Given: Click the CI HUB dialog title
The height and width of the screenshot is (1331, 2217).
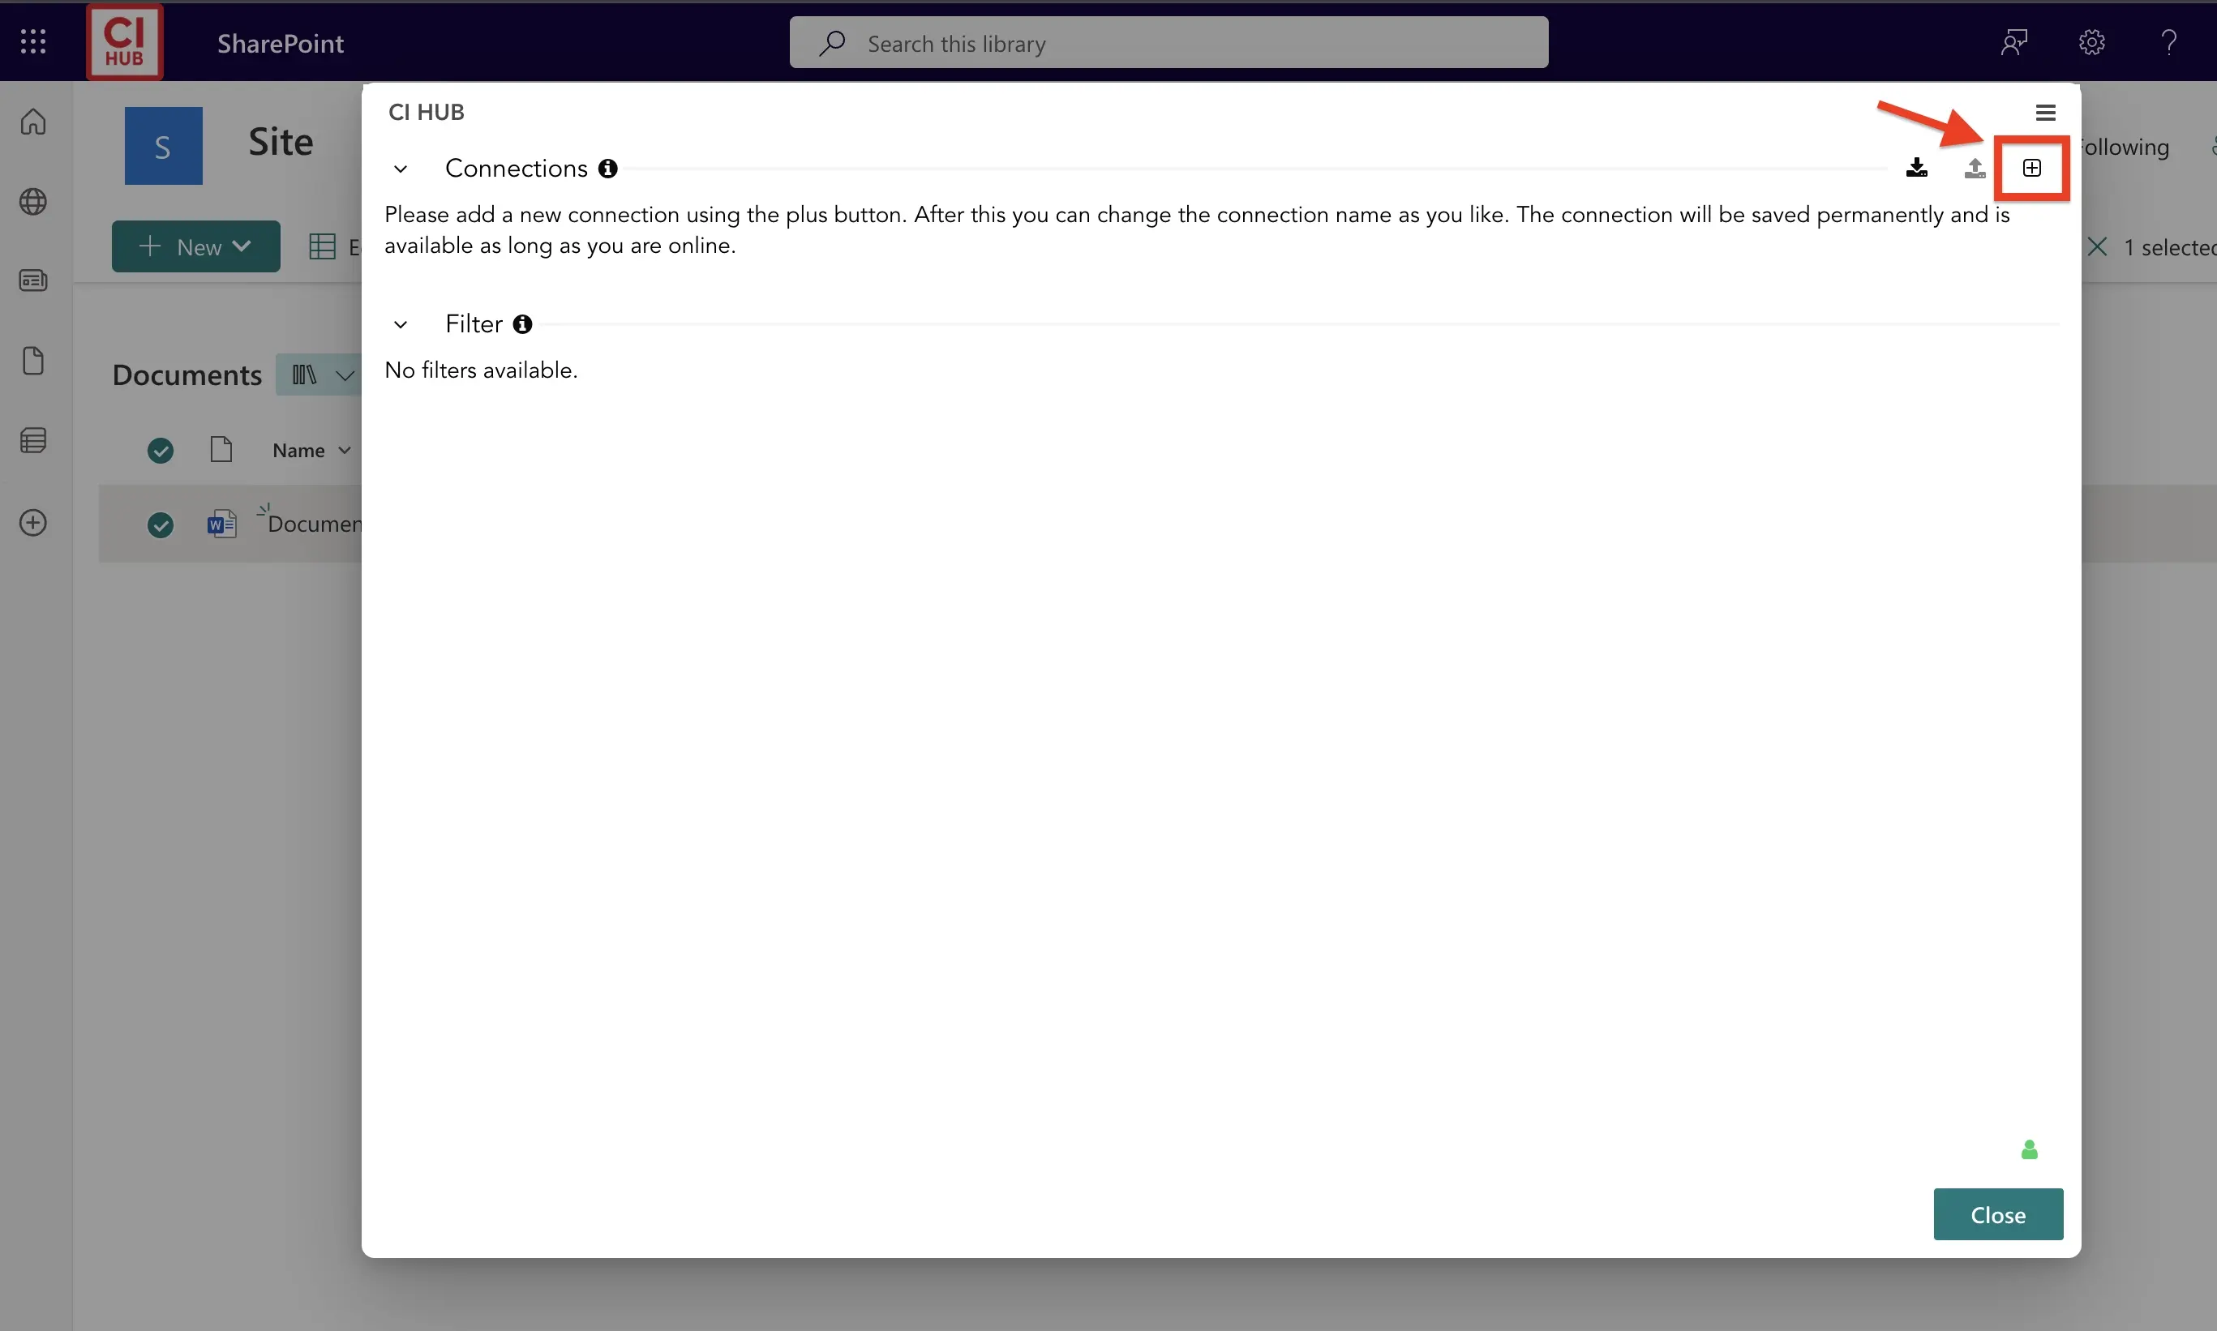Looking at the screenshot, I should click(427, 112).
